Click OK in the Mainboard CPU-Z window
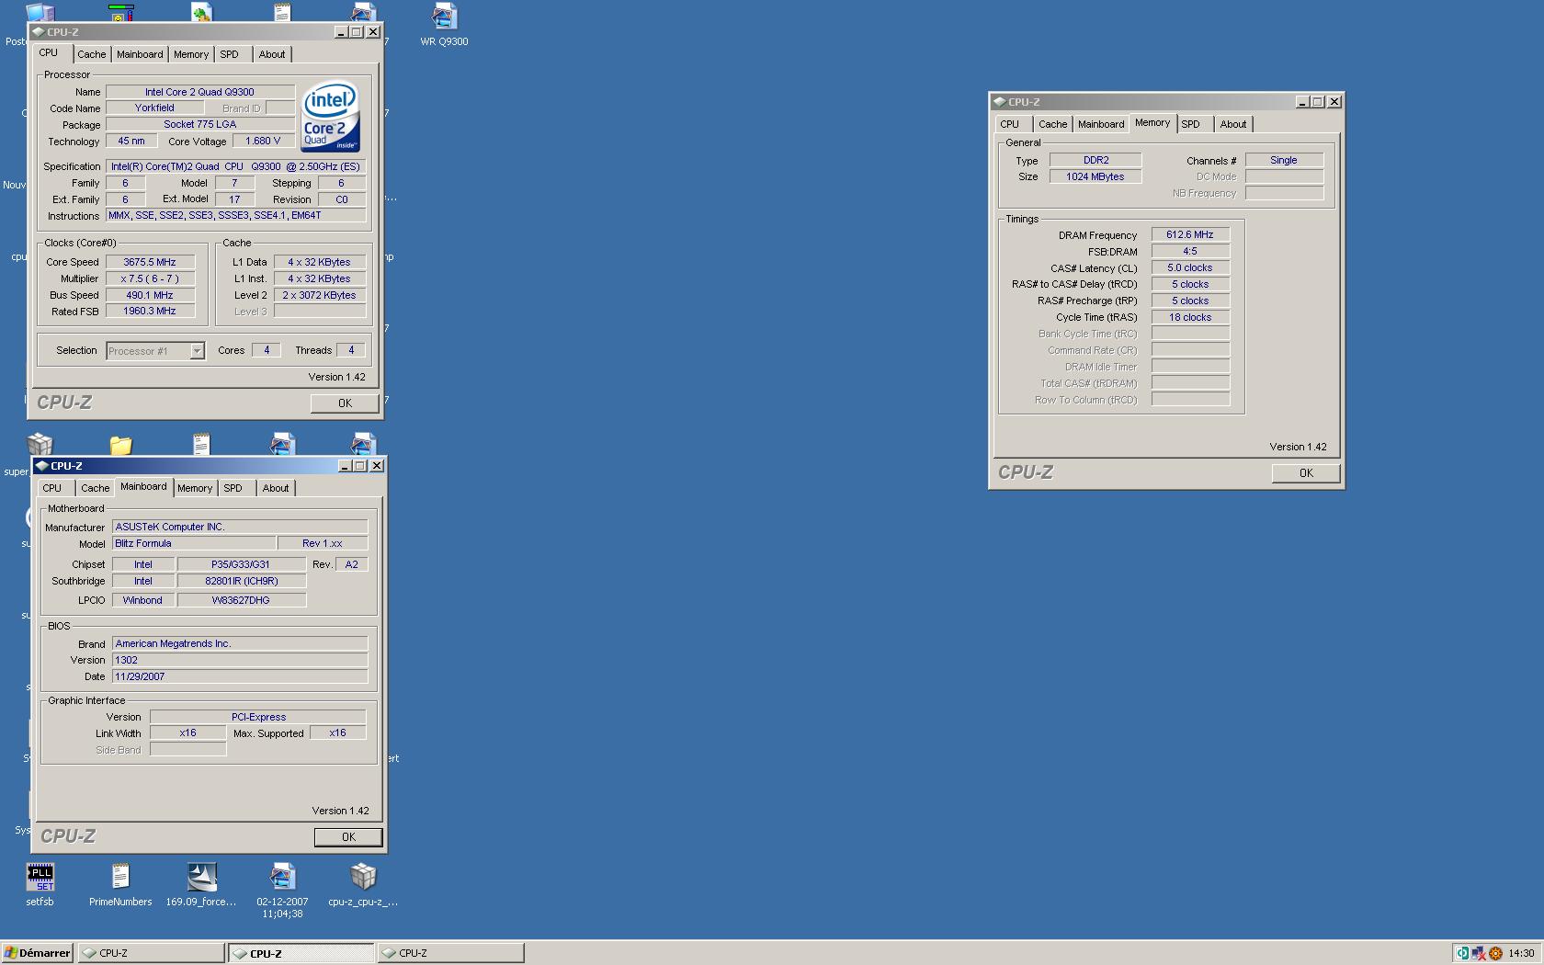The height and width of the screenshot is (965, 1544). (x=348, y=837)
